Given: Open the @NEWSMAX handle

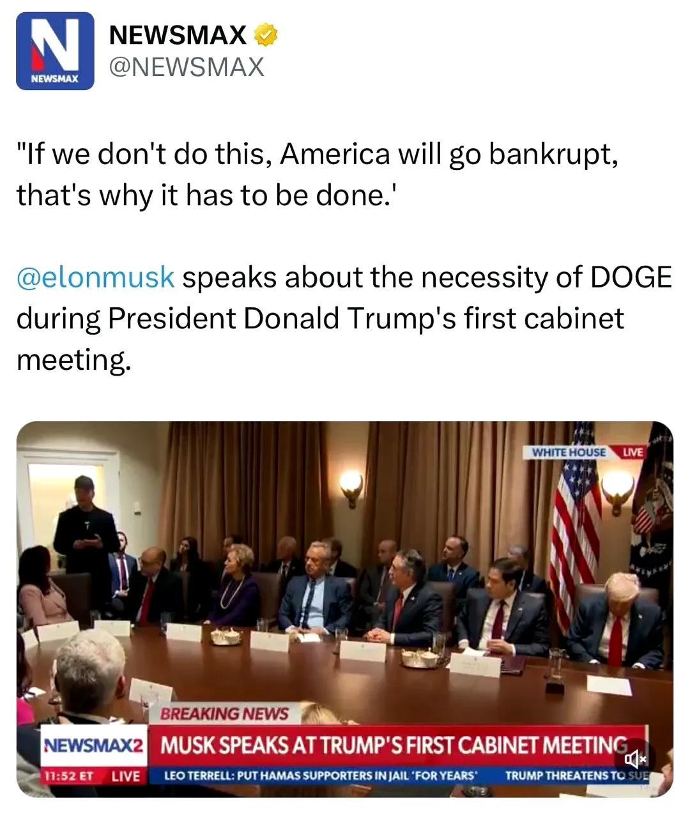Looking at the screenshot, I should coord(187,66).
